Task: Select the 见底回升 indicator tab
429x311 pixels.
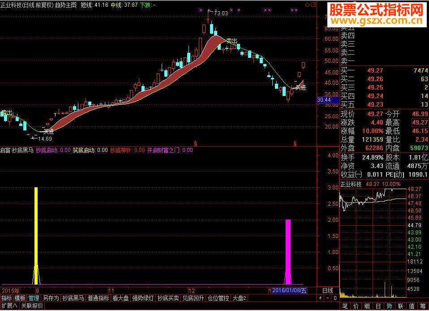Action: [193, 298]
